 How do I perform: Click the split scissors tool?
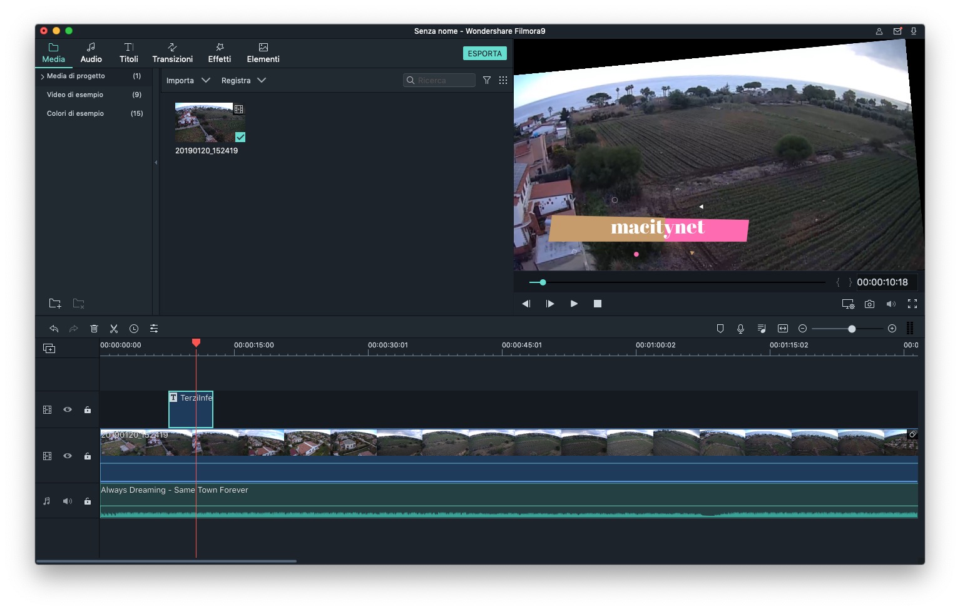[x=114, y=329]
